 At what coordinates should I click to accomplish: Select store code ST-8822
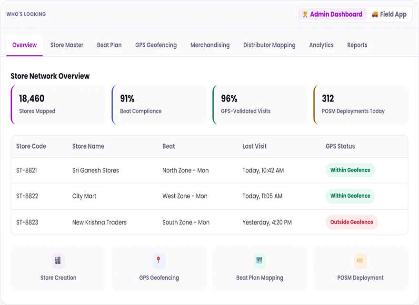tap(27, 196)
